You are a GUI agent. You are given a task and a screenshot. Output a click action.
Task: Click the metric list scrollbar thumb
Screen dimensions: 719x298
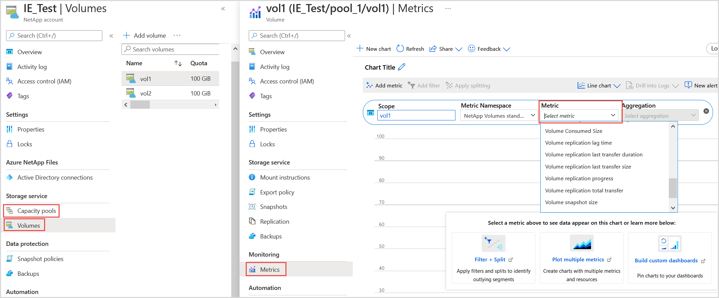673,188
